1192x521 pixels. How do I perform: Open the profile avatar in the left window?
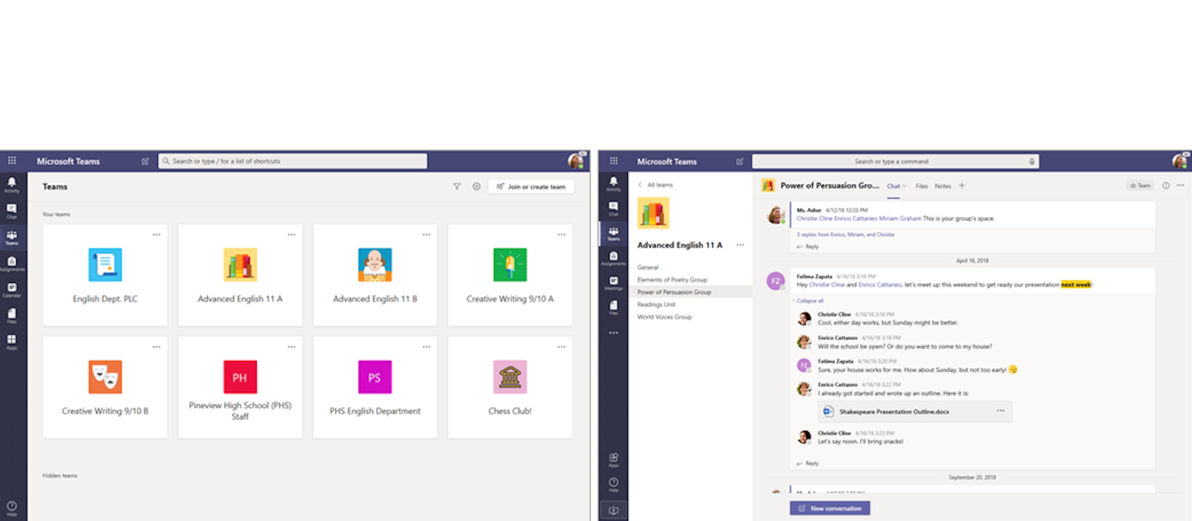click(576, 161)
